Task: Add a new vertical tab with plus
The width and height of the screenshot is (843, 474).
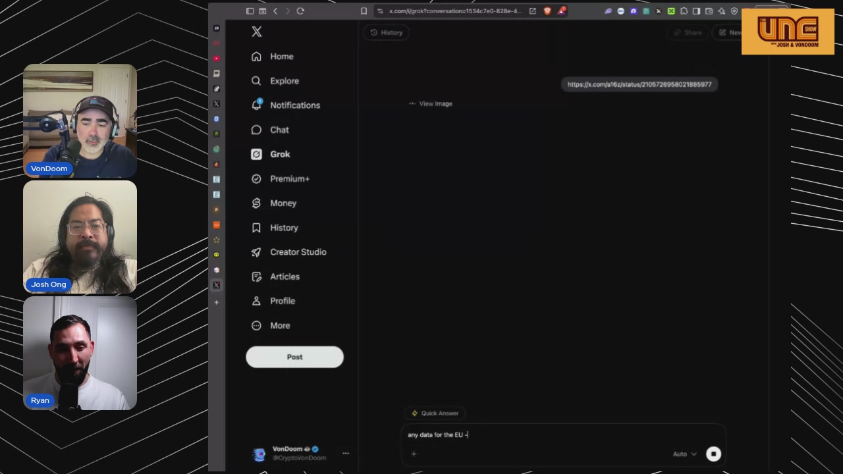Action: [x=217, y=302]
